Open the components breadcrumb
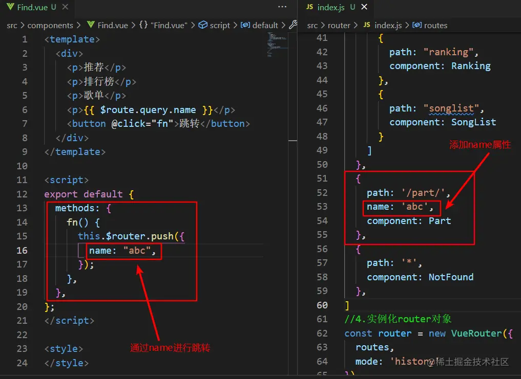Image resolution: width=521 pixels, height=379 pixels. tap(50, 25)
